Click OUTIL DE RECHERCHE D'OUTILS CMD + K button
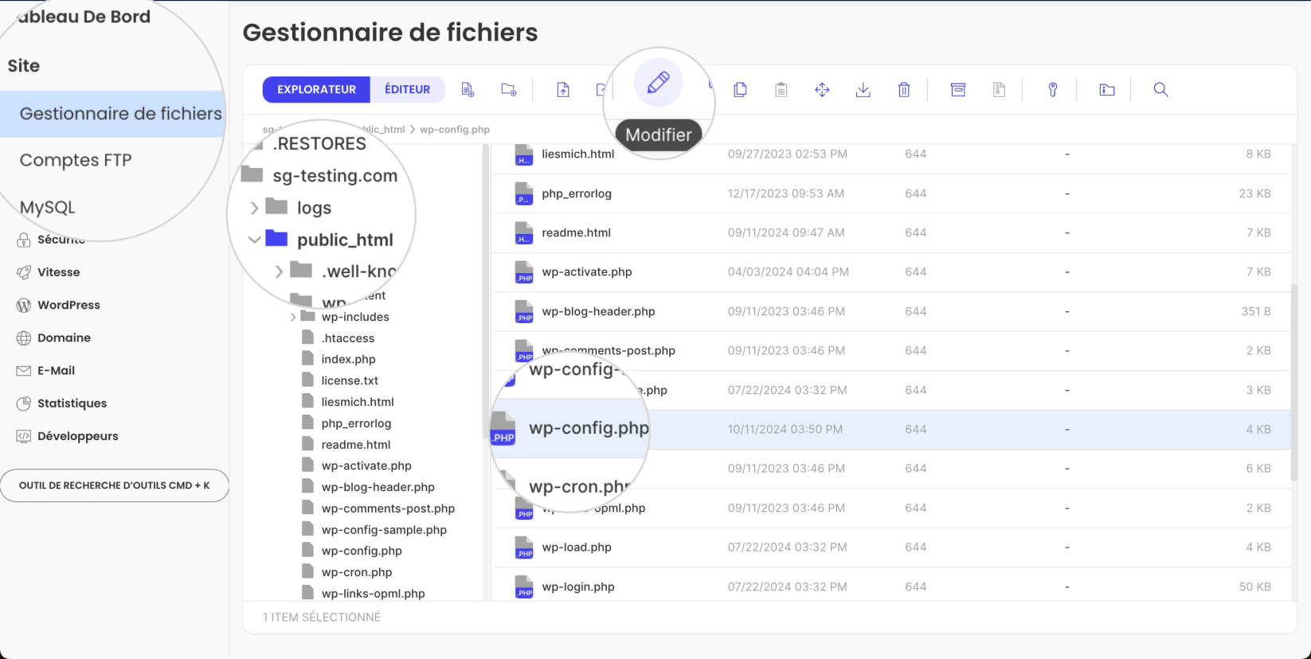 pos(115,485)
